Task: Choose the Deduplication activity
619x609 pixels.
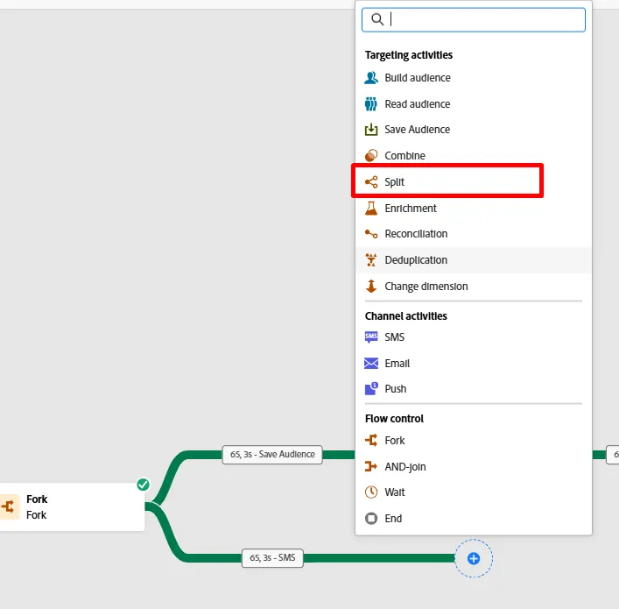Action: tap(474, 260)
